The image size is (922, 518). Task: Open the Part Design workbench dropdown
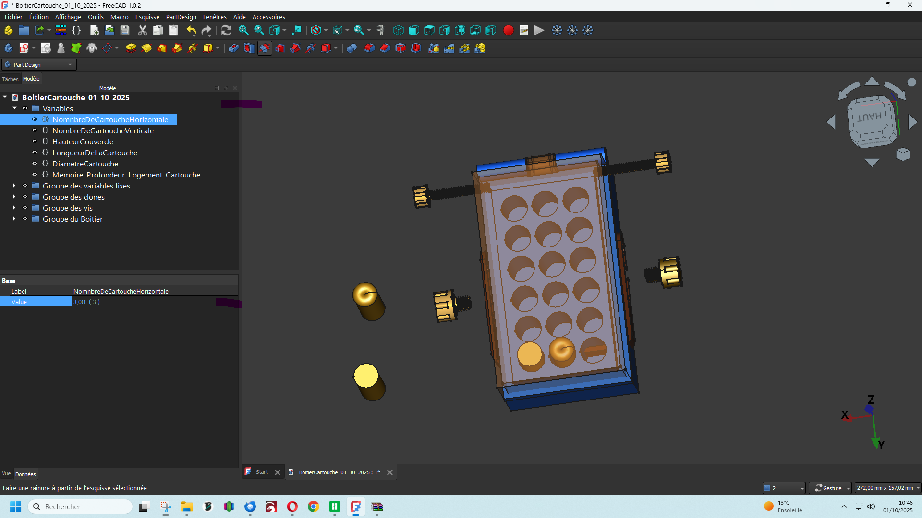[39, 65]
